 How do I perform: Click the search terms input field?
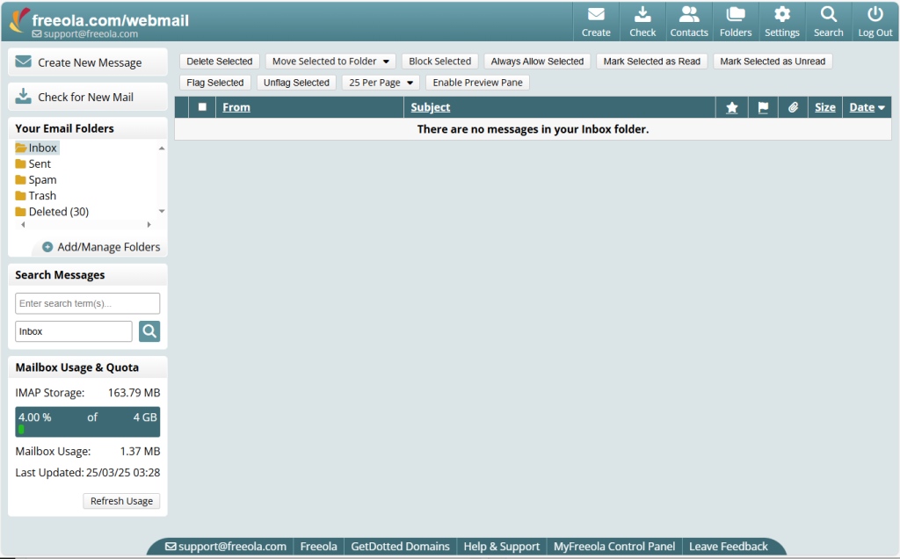[x=86, y=302]
